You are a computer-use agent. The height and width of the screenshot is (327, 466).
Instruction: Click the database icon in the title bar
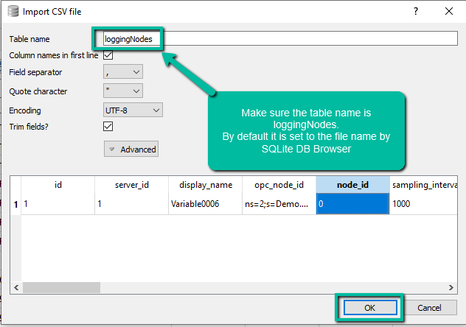(x=13, y=12)
